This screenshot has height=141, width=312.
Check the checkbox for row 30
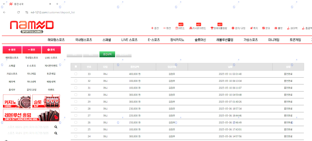coord(75,94)
